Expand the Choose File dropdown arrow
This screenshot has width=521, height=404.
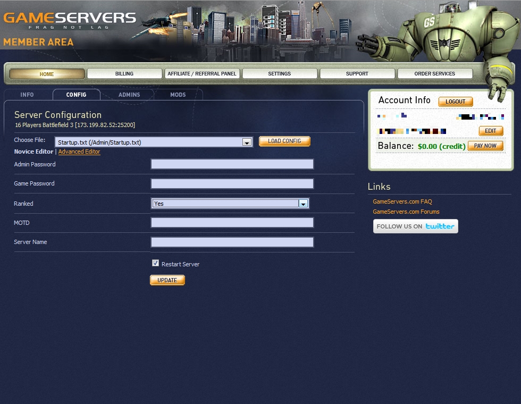point(247,142)
